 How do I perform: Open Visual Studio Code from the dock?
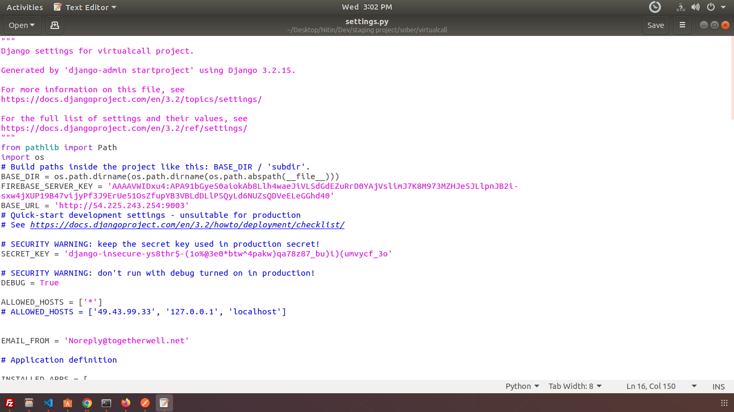click(48, 403)
